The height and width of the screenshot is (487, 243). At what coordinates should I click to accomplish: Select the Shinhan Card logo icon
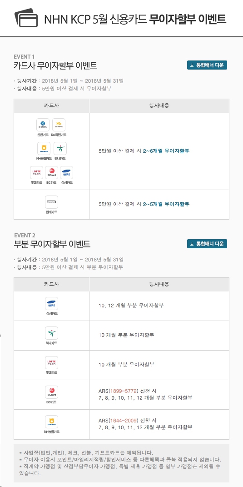43,125
